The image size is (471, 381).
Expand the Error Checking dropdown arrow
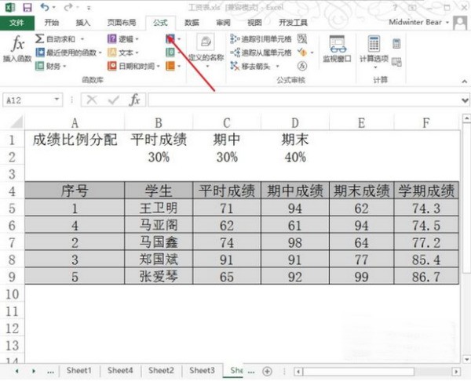pyautogui.click(x=312, y=53)
